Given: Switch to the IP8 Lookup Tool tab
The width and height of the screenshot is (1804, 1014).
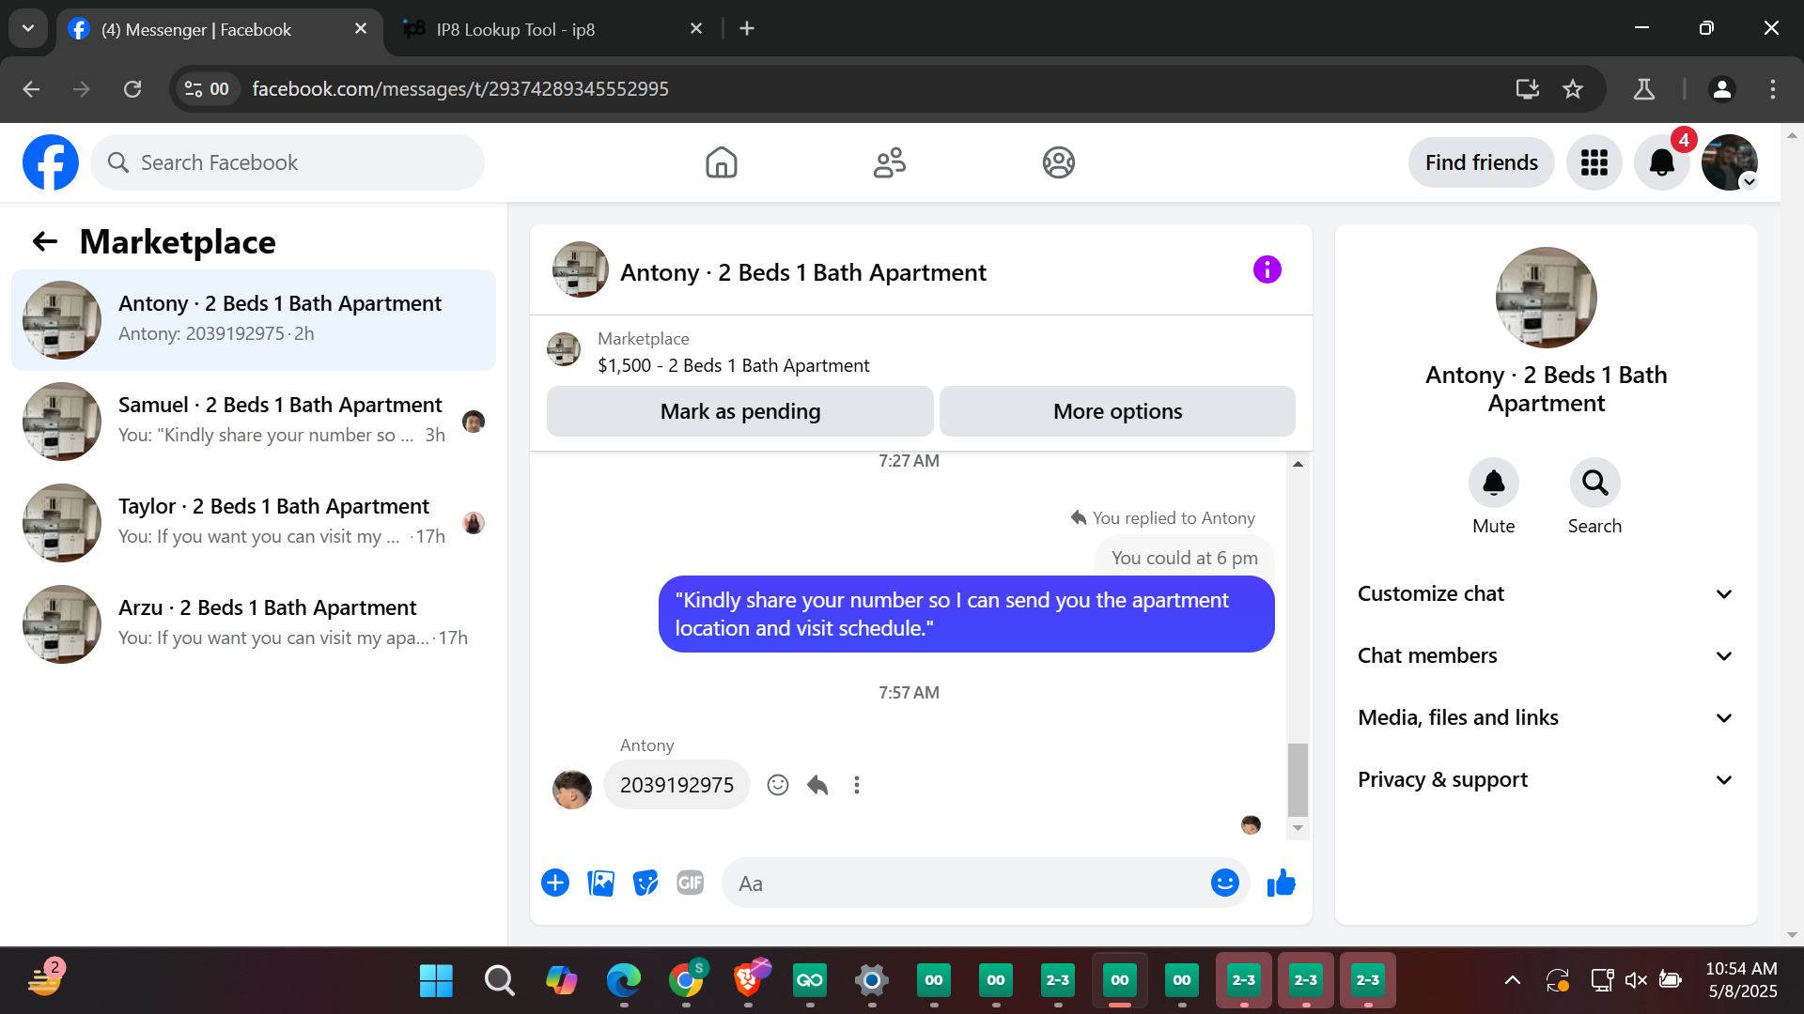Looking at the screenshot, I should (554, 29).
